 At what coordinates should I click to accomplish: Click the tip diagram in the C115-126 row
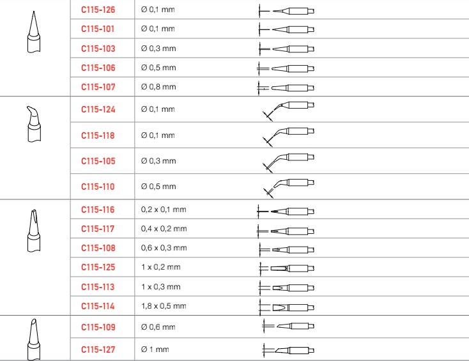(286, 12)
